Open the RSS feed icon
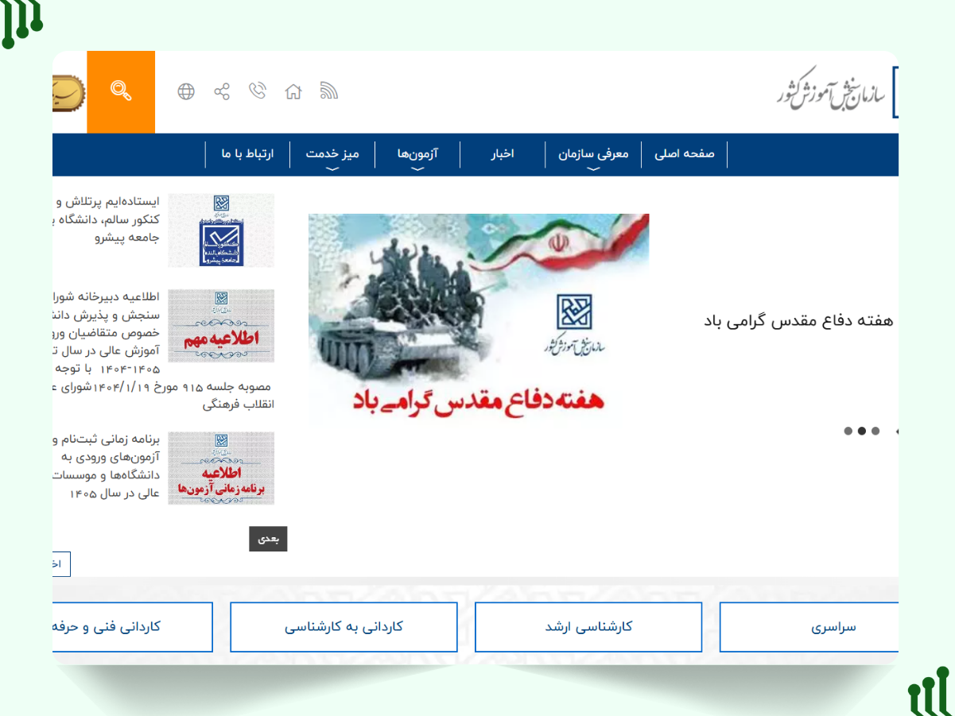 pos(329,91)
